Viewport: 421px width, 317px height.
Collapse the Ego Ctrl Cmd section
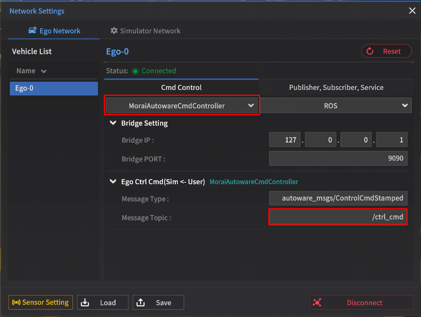(113, 181)
